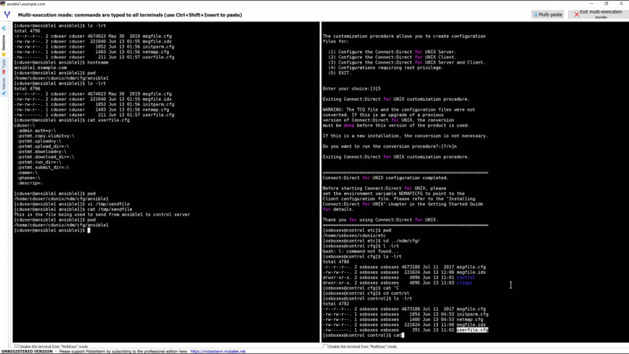Check Disable MultiExec checkbox under right terminal
This screenshot has height=354, width=629.
pyautogui.click(x=326, y=346)
